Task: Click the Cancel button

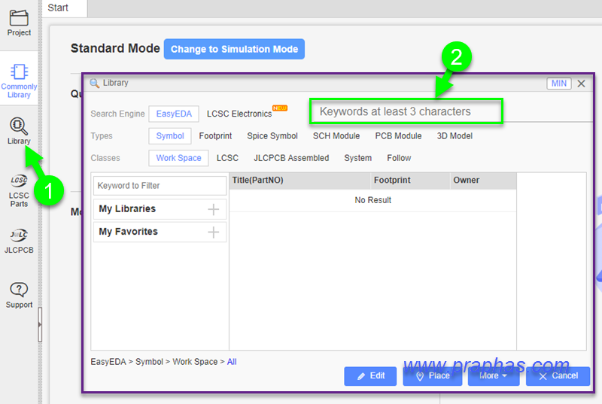Action: click(558, 376)
